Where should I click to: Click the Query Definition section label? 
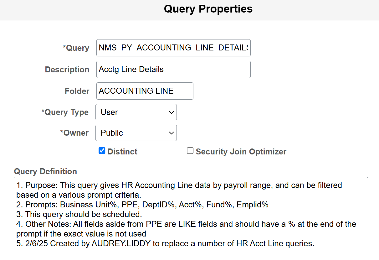45,171
